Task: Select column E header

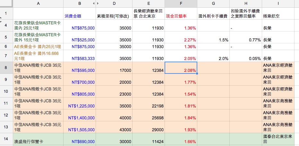Action: pos(149,4)
